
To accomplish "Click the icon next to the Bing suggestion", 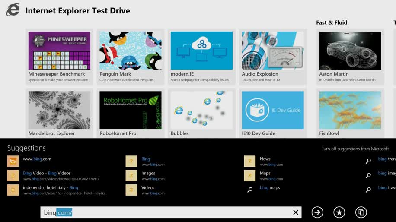I will (x=131, y=161).
